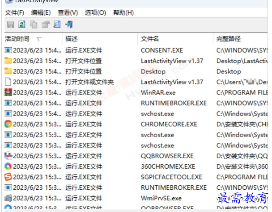
Task: Click the sort arrow beside 活动时间
Action: tap(39, 39)
